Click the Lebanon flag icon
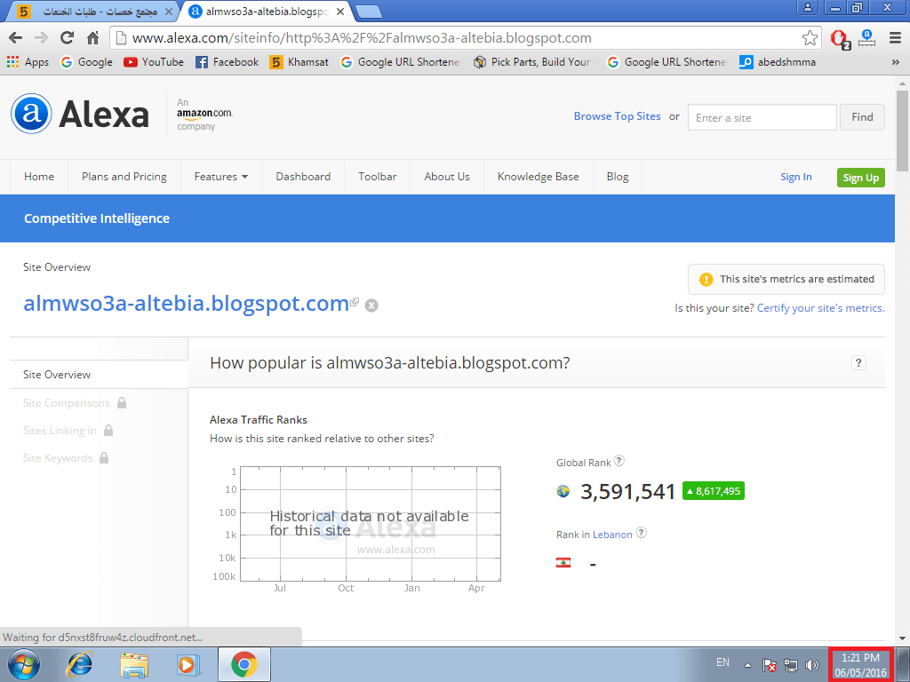 coord(563,562)
